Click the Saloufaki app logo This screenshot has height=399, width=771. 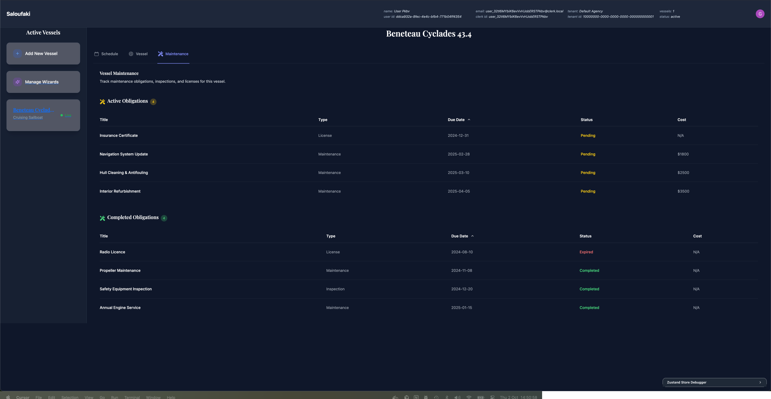(18, 14)
